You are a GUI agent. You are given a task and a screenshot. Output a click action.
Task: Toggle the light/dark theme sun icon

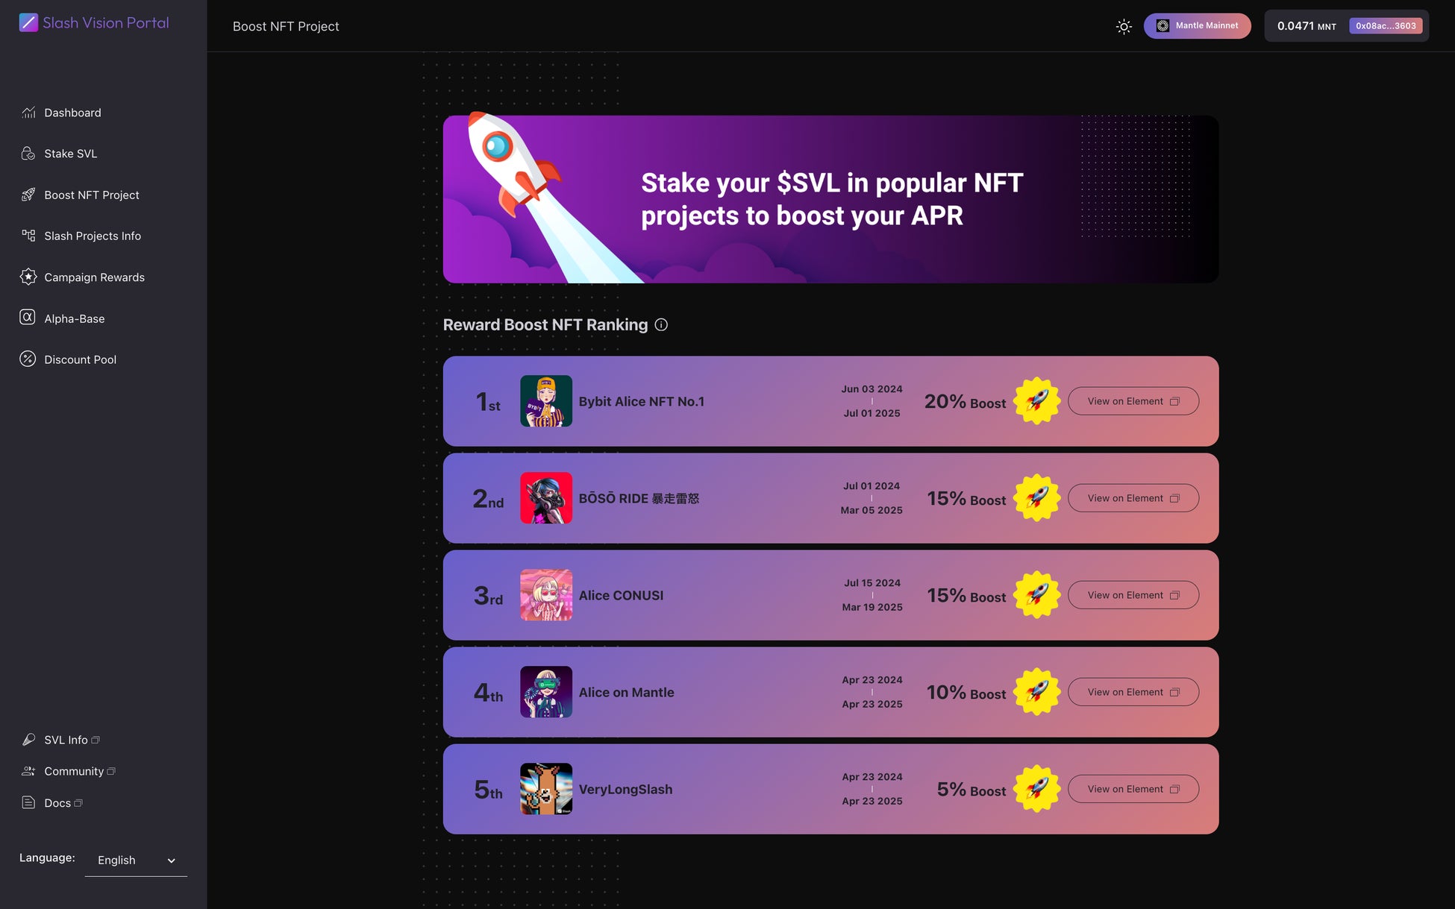[x=1124, y=26]
